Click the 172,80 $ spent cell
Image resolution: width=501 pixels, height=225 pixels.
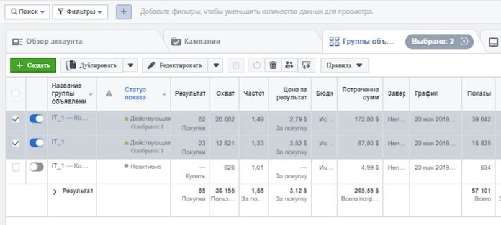[x=366, y=119]
